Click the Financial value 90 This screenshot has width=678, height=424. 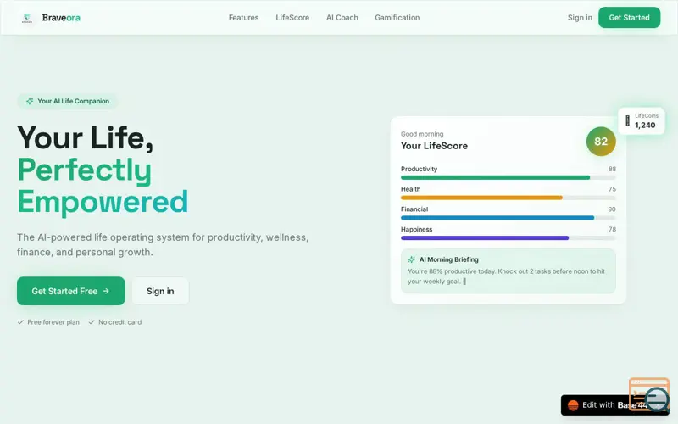(612, 209)
